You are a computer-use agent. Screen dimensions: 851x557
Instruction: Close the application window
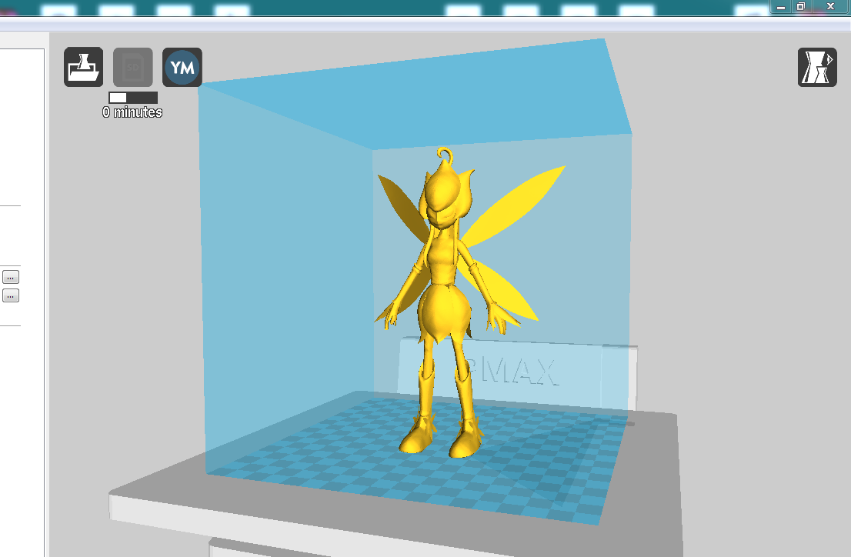pyautogui.click(x=831, y=6)
